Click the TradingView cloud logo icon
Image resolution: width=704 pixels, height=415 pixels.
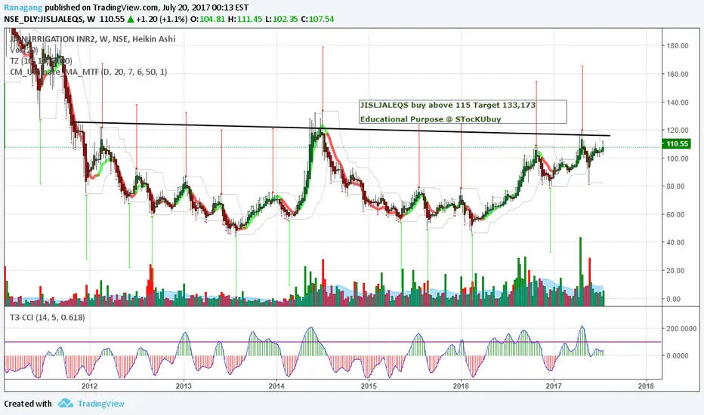pyautogui.click(x=66, y=403)
